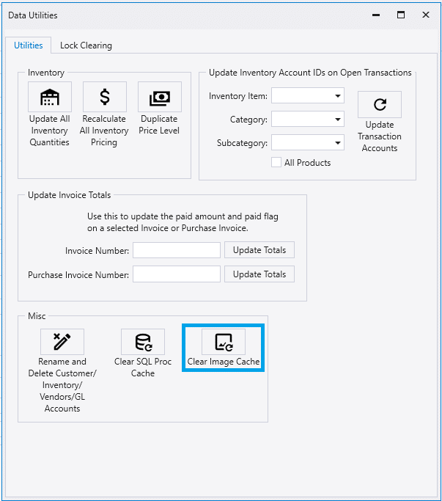The width and height of the screenshot is (442, 501).
Task: Select the Utilities tab
Action: point(29,45)
